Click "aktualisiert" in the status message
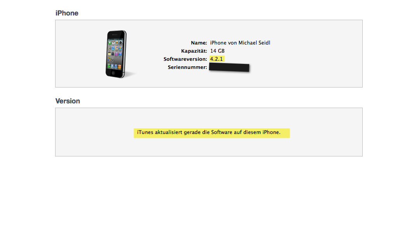419x237 pixels. (169, 132)
